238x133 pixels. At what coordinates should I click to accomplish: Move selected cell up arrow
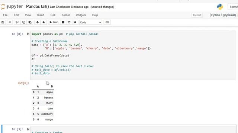point(37,22)
